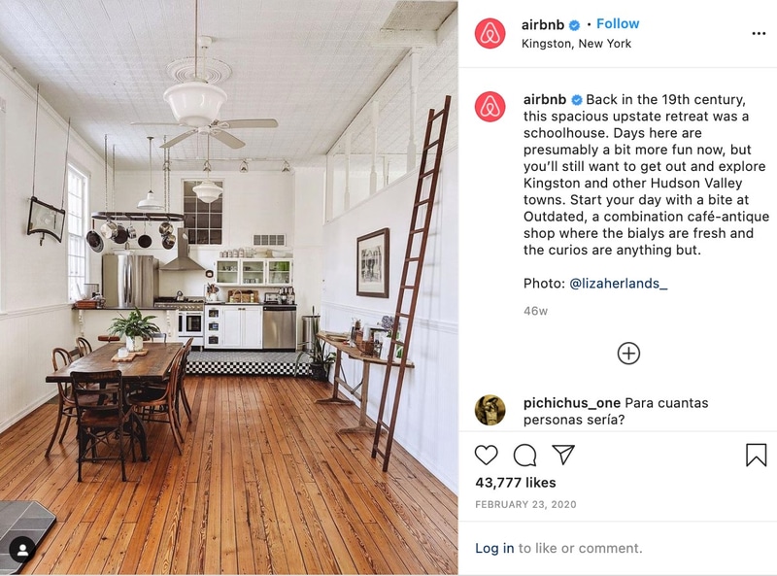Like the post with the heart icon

486,455
